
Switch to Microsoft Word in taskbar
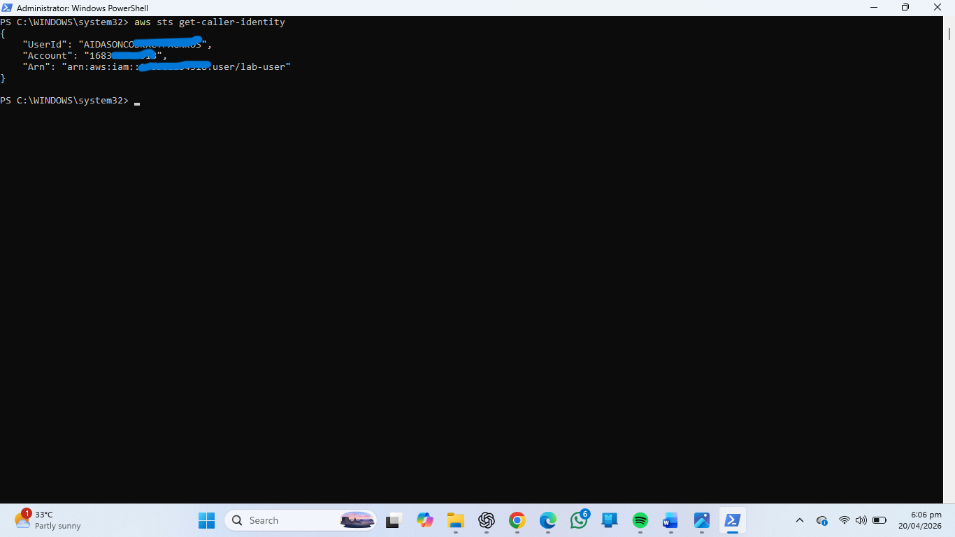[x=671, y=520]
